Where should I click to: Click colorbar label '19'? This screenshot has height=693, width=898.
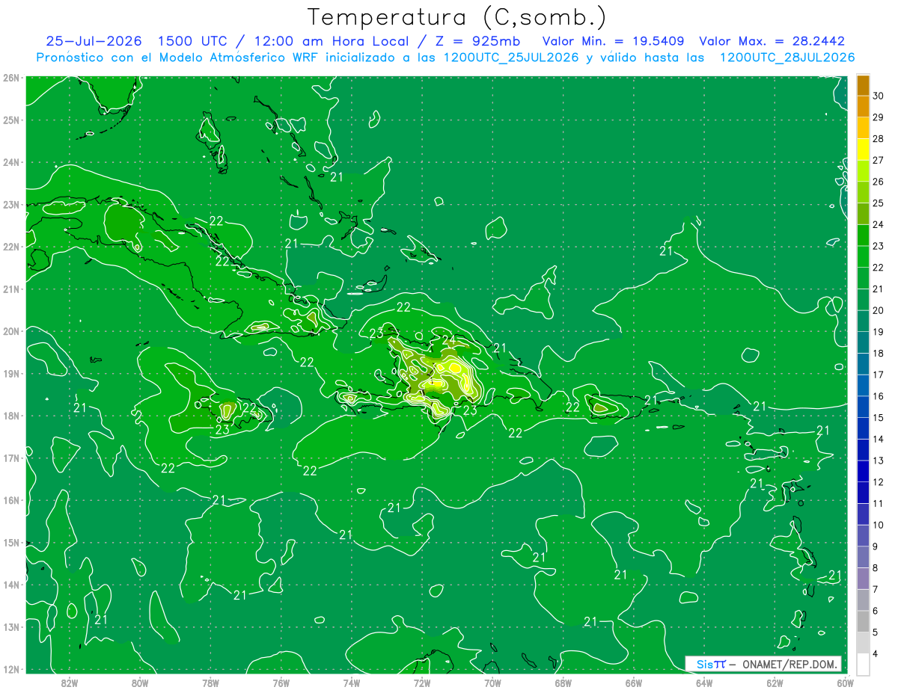pos(879,332)
